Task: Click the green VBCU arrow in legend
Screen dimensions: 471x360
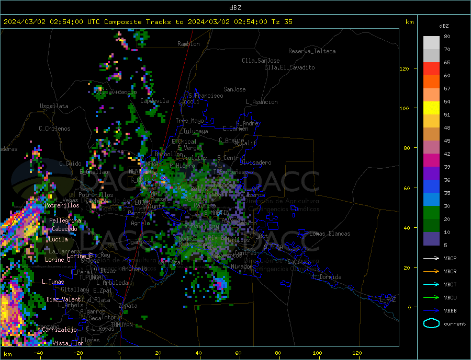Action: point(431,298)
